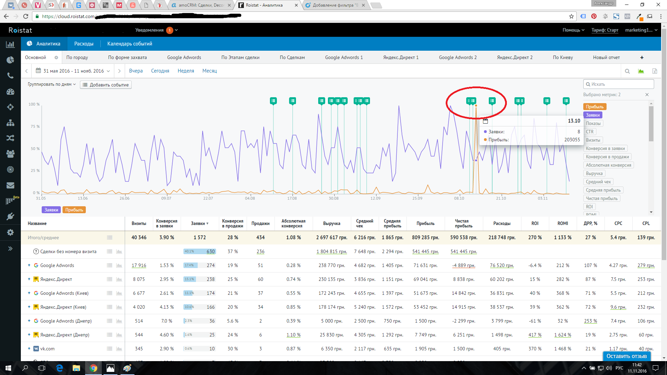This screenshot has width=667, height=375.
Task: Open Уведомления dropdown
Action: point(156,30)
